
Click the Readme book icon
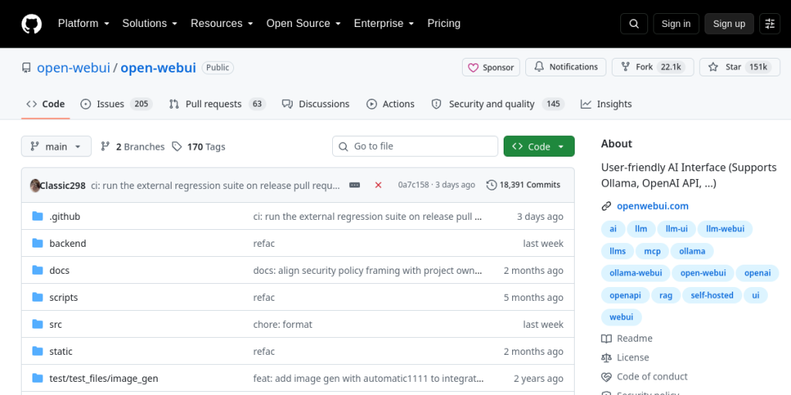coord(606,339)
